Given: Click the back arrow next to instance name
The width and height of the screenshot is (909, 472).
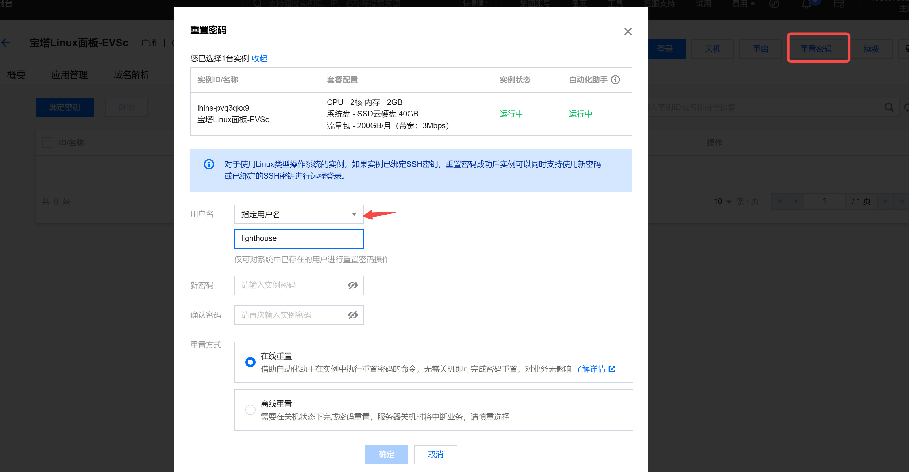Looking at the screenshot, I should pos(6,43).
